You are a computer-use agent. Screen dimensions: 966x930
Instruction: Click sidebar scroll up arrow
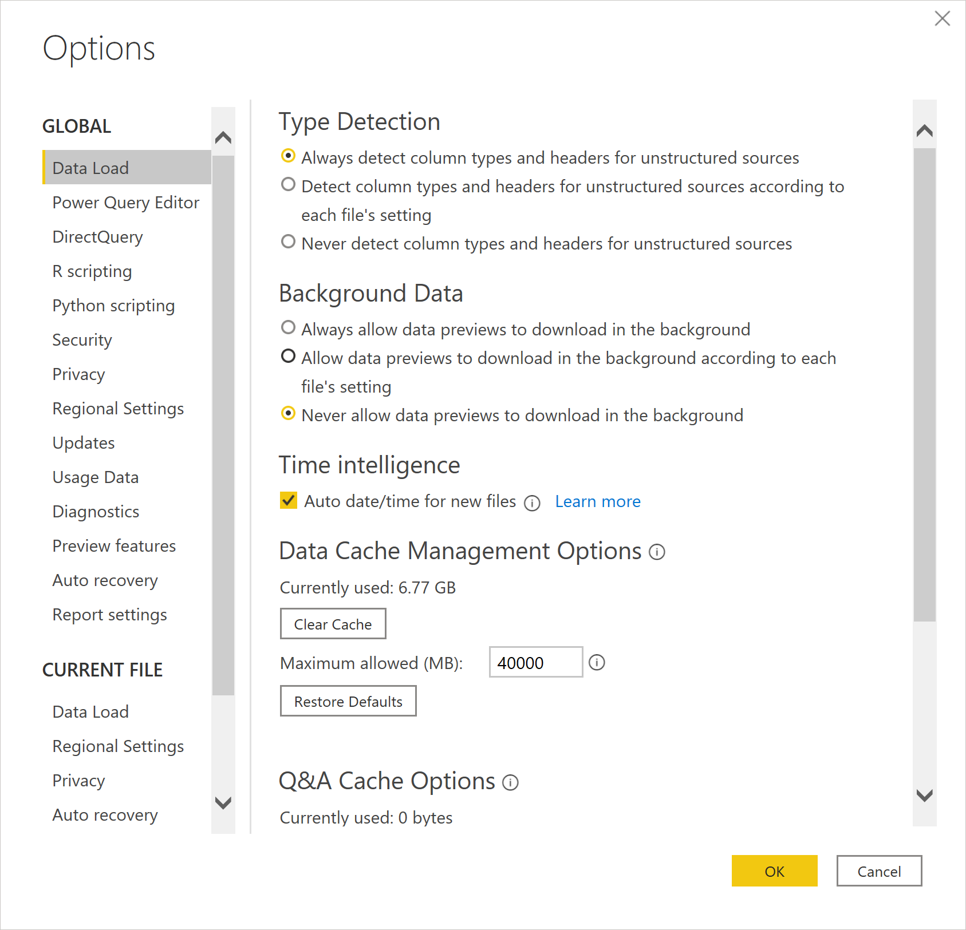coord(223,137)
